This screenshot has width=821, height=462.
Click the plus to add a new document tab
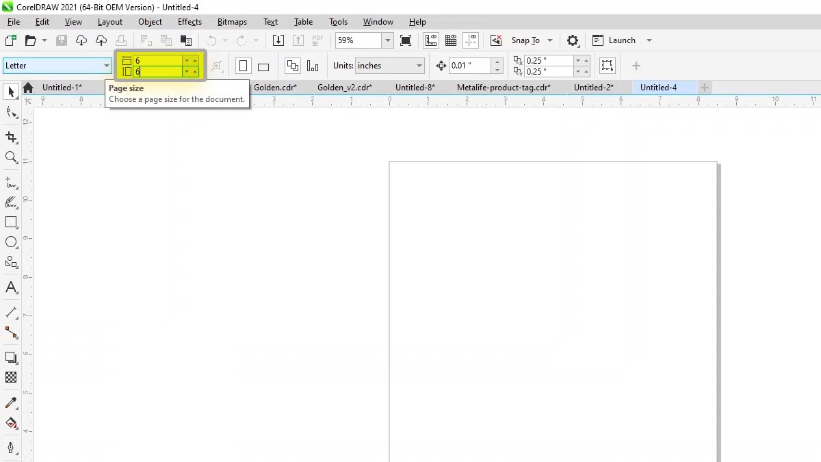705,87
